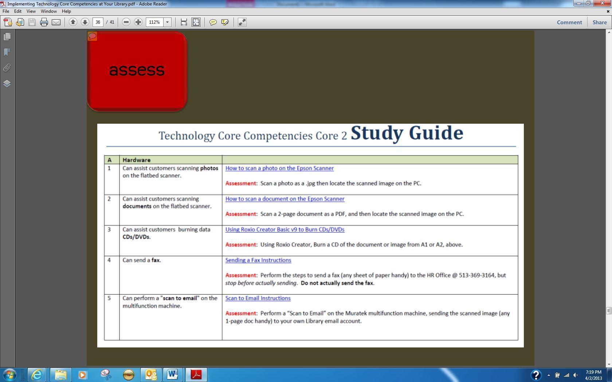Click the red assess button graphic

pyautogui.click(x=137, y=71)
